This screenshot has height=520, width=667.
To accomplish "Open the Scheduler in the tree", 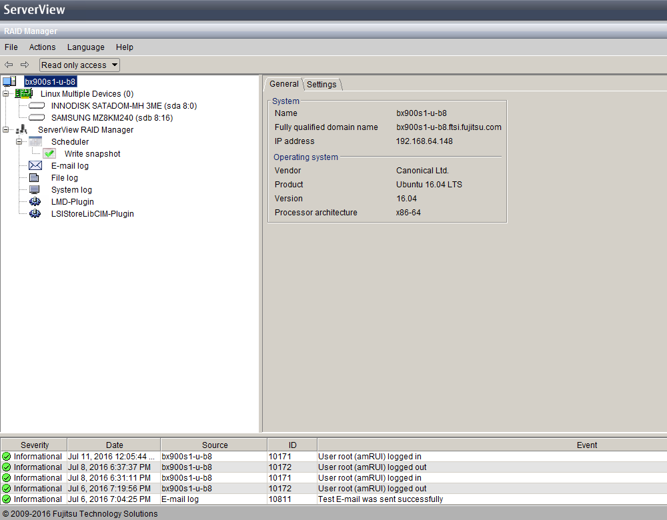I will point(69,141).
